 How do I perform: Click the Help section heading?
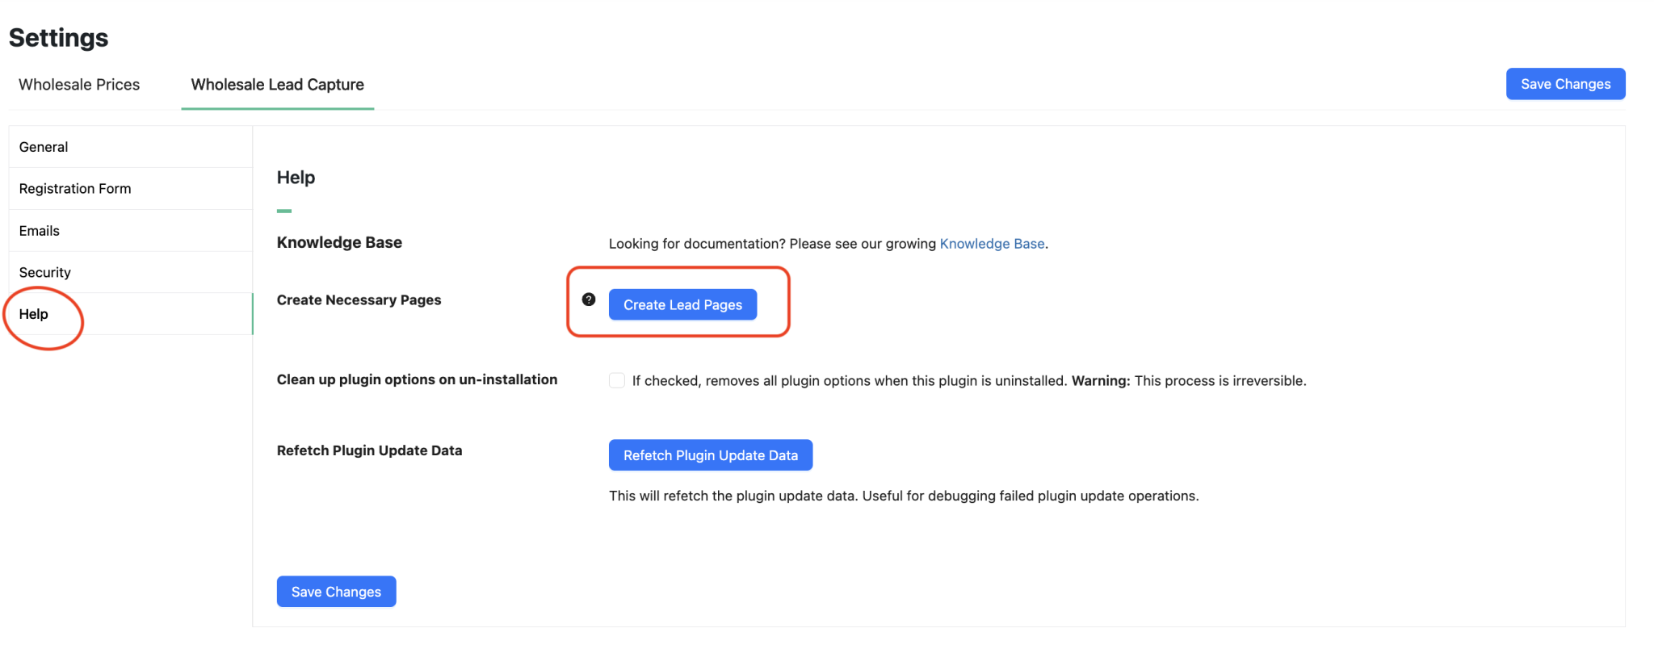296,178
